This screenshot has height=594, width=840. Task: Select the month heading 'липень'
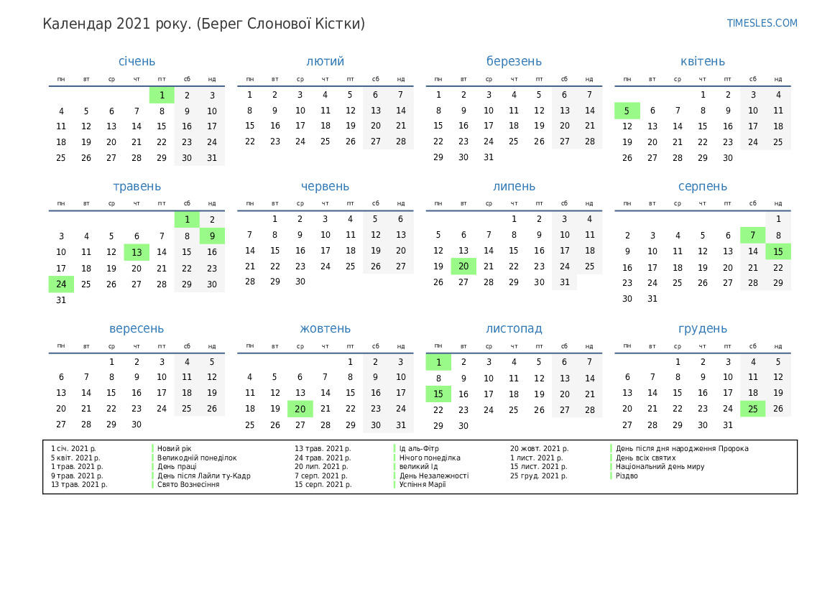(x=514, y=186)
